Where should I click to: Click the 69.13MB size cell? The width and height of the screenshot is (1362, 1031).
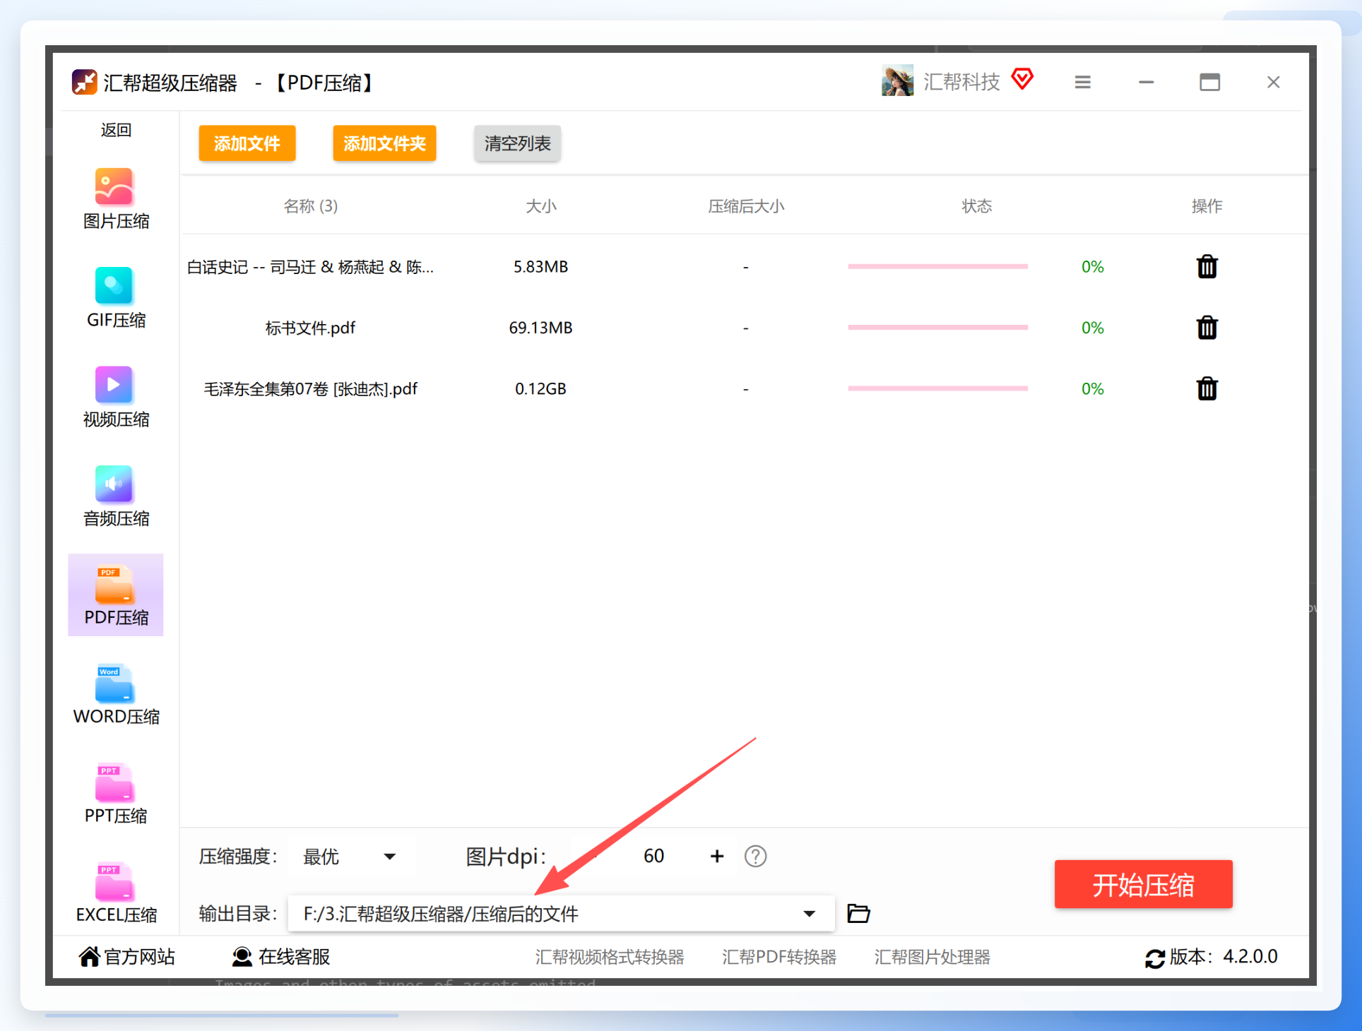(540, 328)
